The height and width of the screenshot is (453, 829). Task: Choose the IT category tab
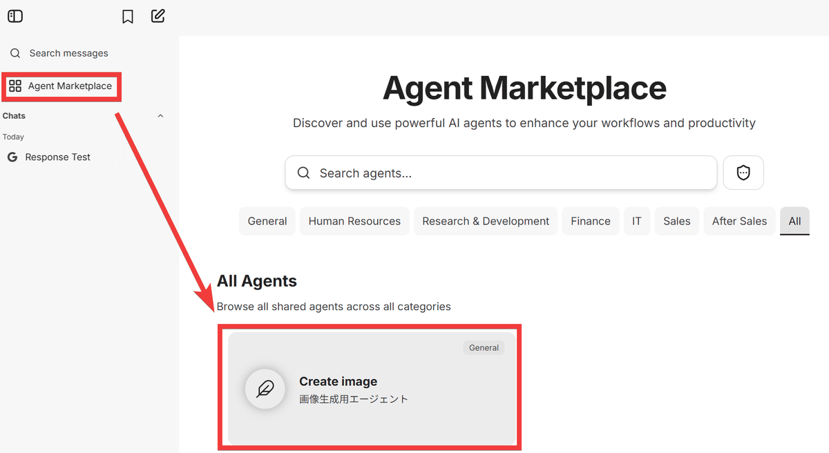[x=636, y=221]
